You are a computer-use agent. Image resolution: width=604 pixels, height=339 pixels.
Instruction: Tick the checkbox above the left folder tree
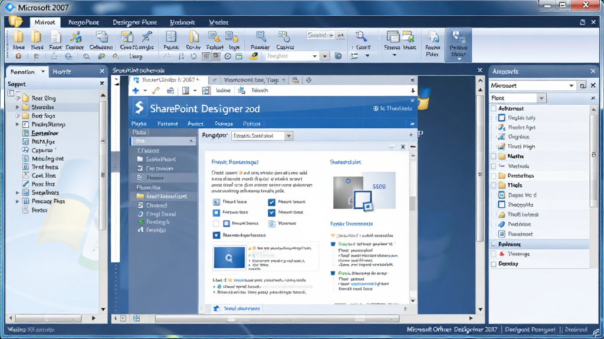point(11,93)
